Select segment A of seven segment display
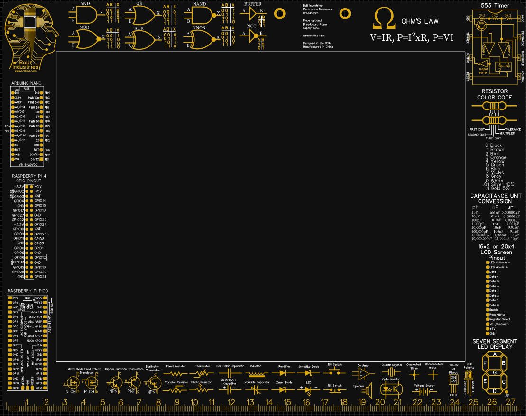Viewport: 526px width, 416px height. (495, 354)
